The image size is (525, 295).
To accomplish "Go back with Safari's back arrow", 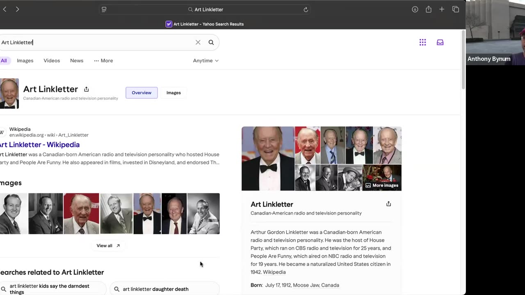I will pos(5,9).
